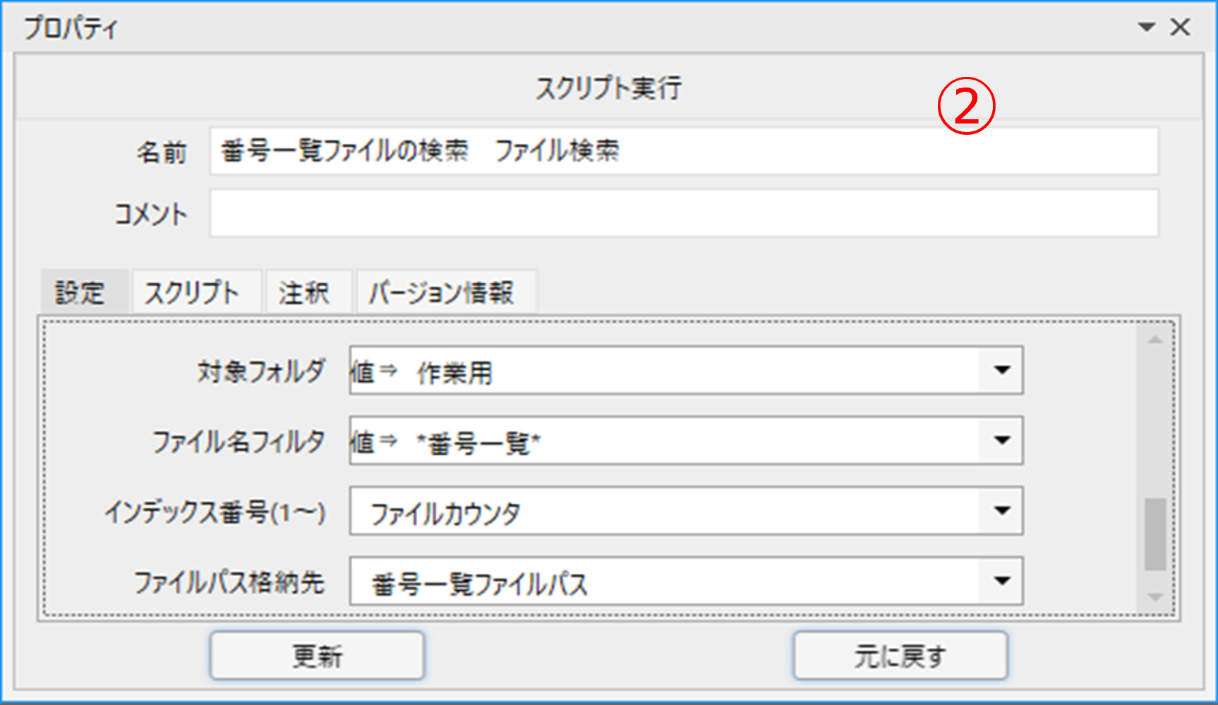
Task: Click the ファイルカウンタ value field
Action: tap(663, 512)
